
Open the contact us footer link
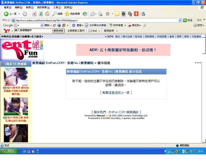(100, 112)
